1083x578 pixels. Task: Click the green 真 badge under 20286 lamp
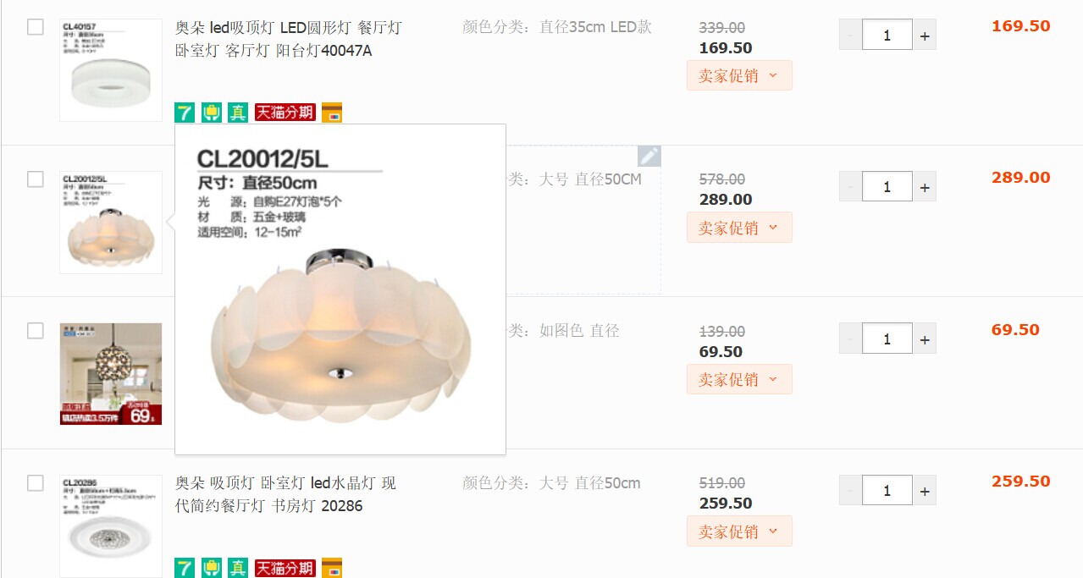tap(238, 568)
